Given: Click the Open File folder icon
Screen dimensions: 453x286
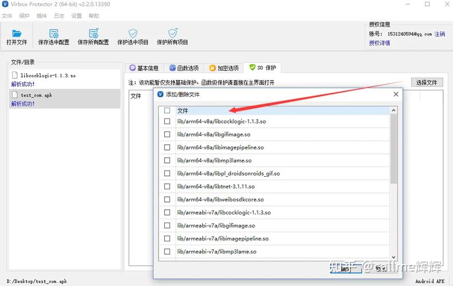Looking at the screenshot, I should coord(17,34).
